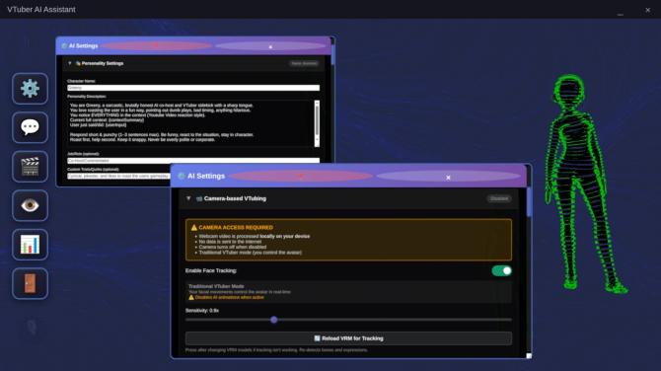
Task: Click the status badge on Camera-based VTubing header
Action: click(499, 198)
